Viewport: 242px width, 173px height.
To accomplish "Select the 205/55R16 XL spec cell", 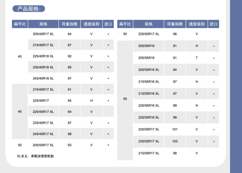I will [149, 70].
